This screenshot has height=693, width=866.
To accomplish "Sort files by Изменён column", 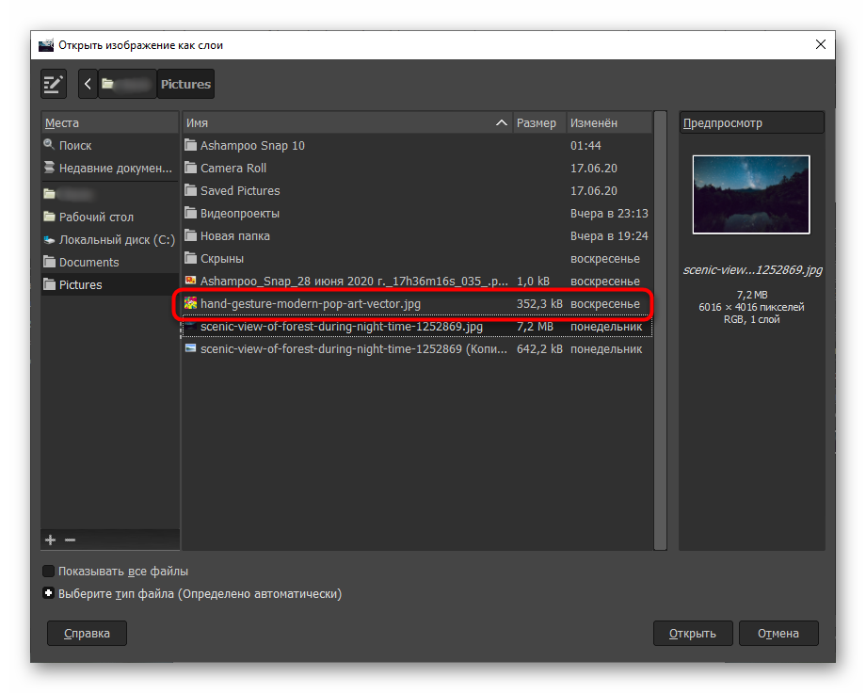I will 609,122.
